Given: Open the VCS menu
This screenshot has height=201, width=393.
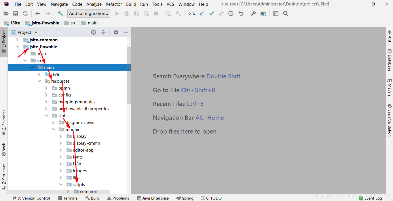Looking at the screenshot, I should (170, 4).
